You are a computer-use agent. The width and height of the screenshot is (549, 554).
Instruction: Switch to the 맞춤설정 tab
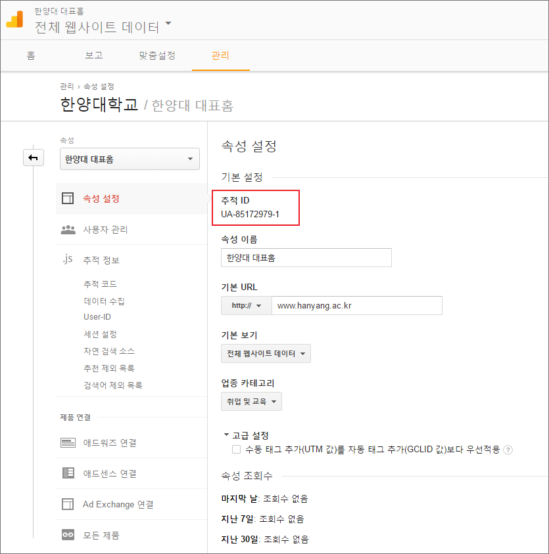point(158,56)
